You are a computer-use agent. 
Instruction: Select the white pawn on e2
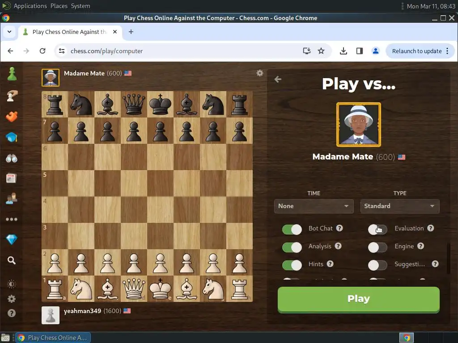pyautogui.click(x=161, y=263)
